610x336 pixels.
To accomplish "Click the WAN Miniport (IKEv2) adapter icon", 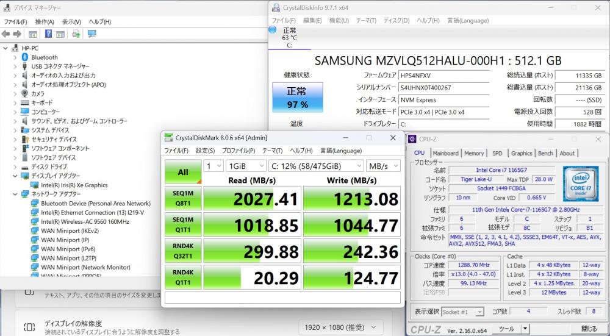I will (35, 231).
